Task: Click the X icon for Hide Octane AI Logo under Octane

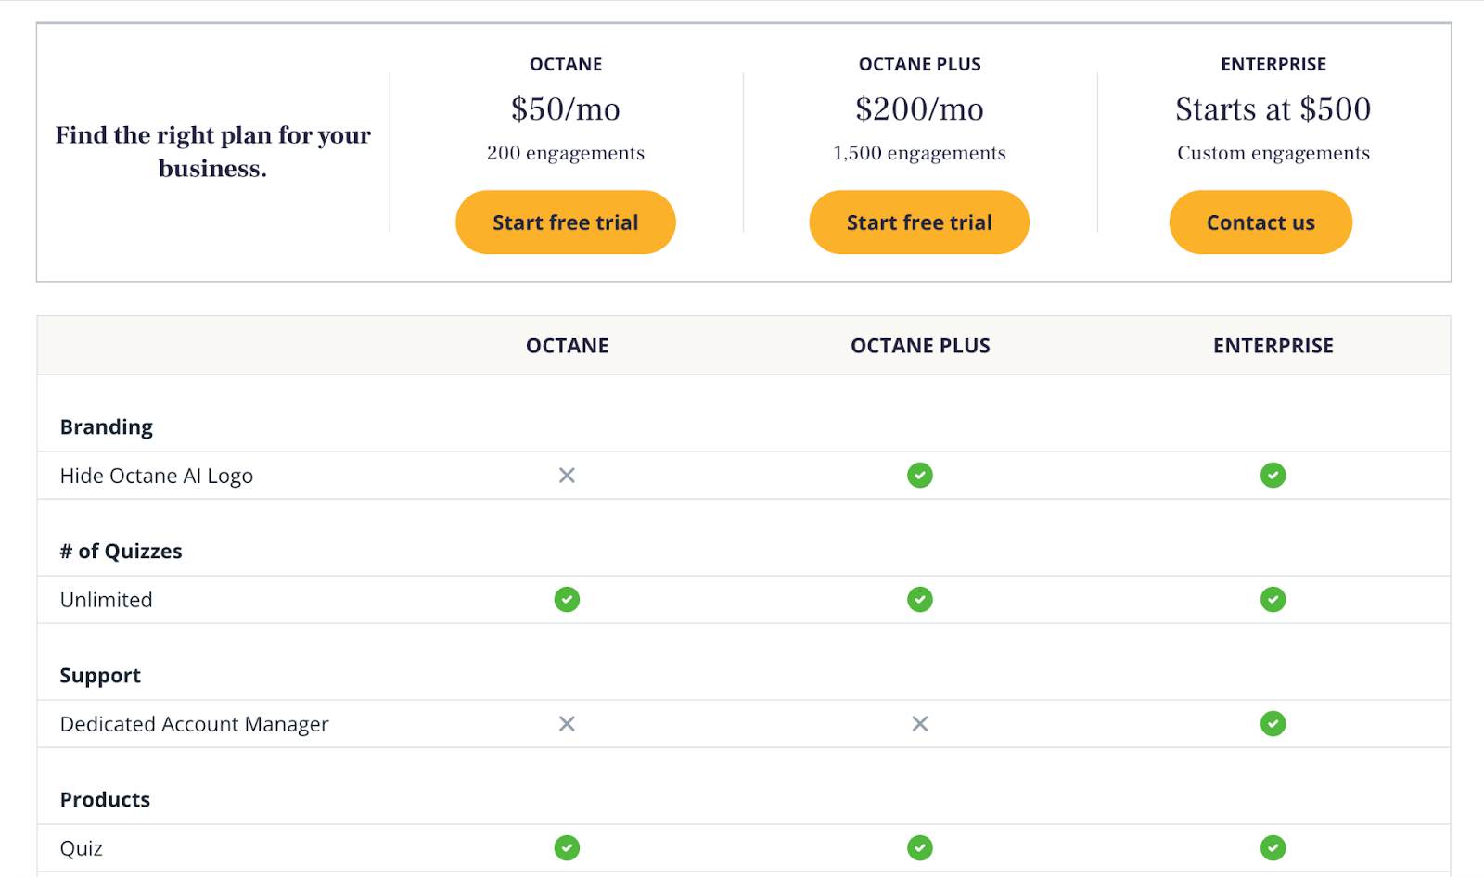Action: coord(567,476)
